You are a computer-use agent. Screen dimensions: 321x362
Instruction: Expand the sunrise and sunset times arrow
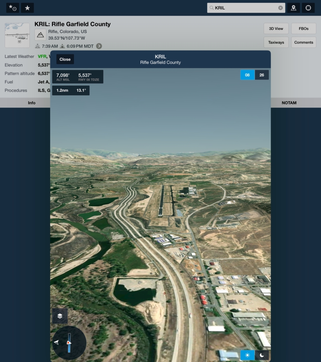[x=99, y=46]
